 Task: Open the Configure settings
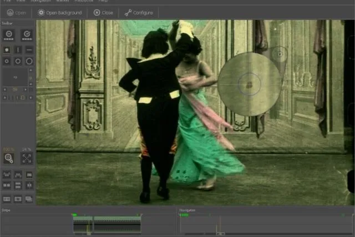[x=139, y=13]
